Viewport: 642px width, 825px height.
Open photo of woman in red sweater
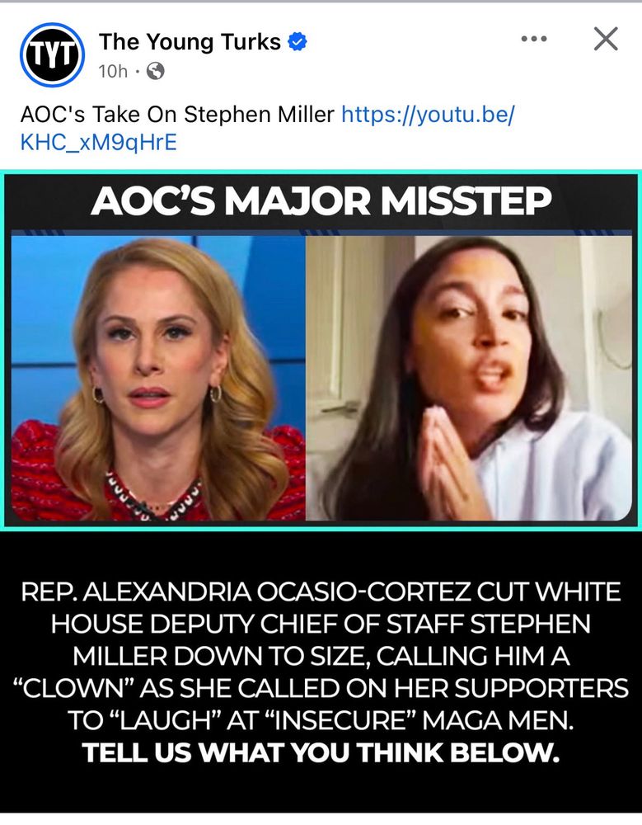pos(158,378)
